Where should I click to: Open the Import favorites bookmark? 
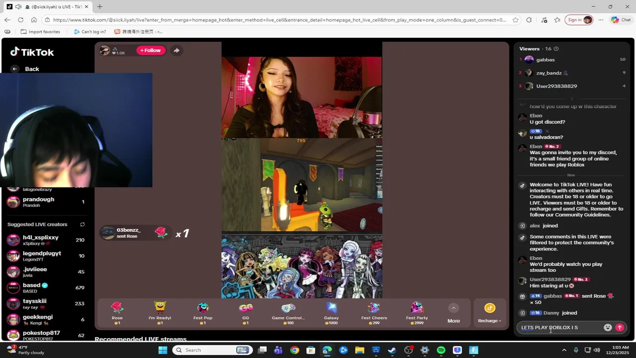40,31
